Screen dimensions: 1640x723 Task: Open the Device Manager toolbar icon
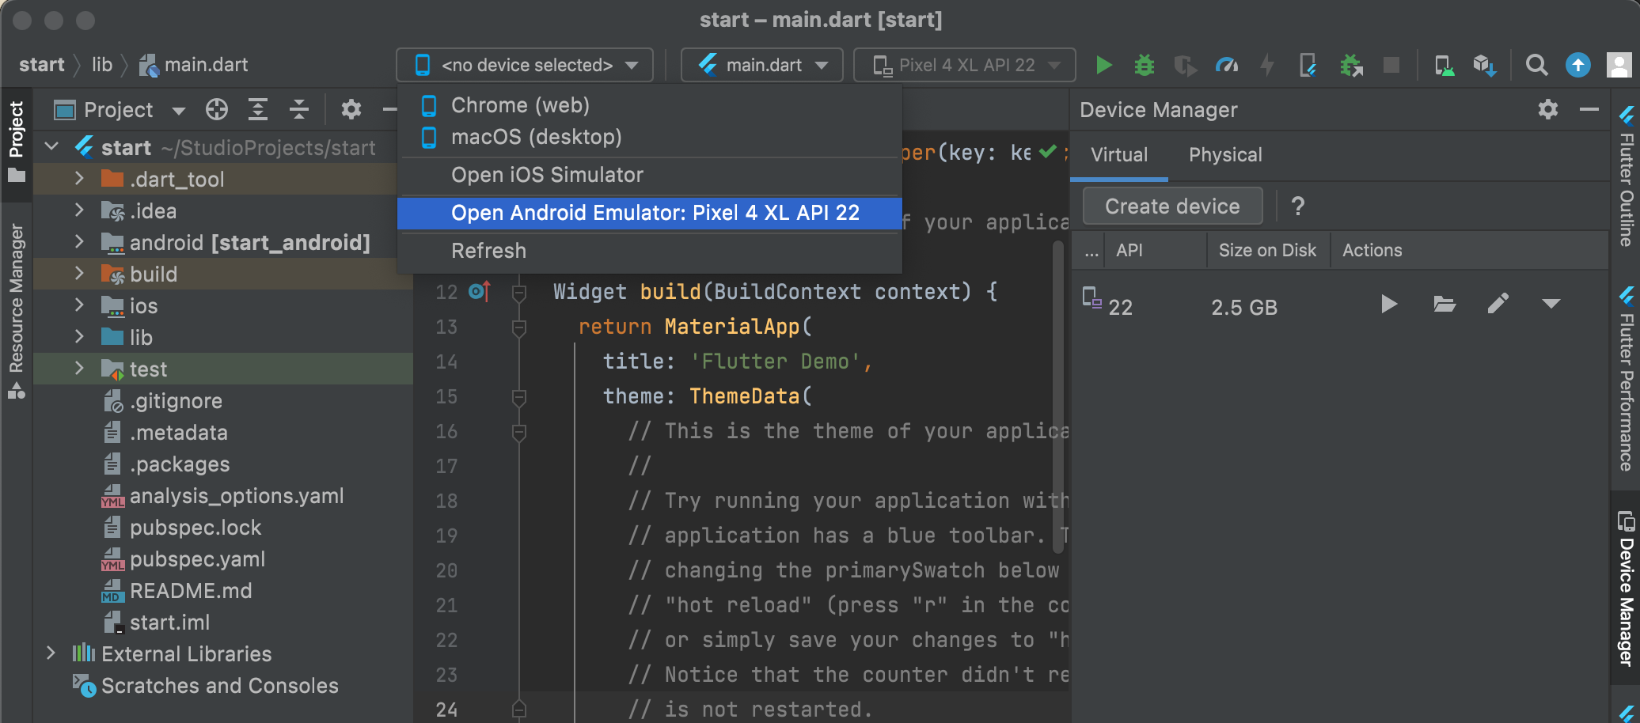click(x=1444, y=65)
